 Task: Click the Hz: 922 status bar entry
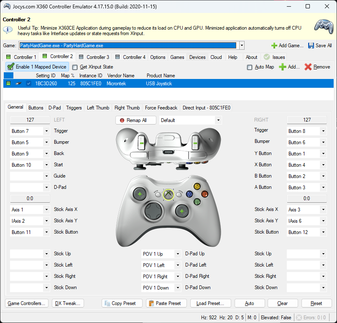(x=209, y=318)
